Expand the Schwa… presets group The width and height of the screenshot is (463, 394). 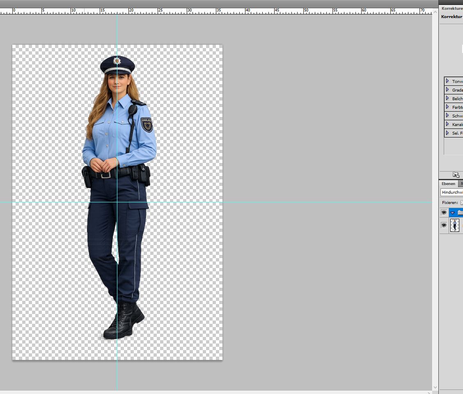(x=447, y=115)
